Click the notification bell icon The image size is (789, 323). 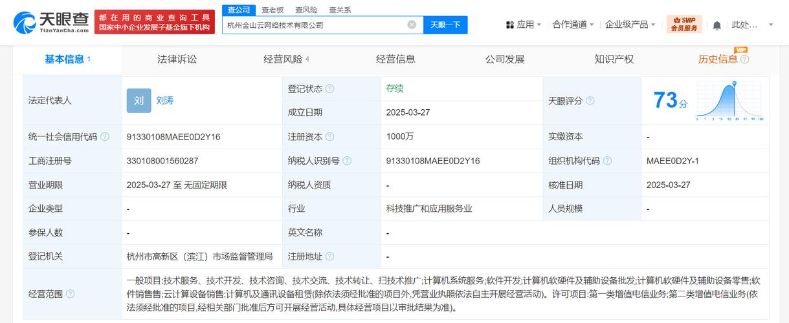[717, 25]
